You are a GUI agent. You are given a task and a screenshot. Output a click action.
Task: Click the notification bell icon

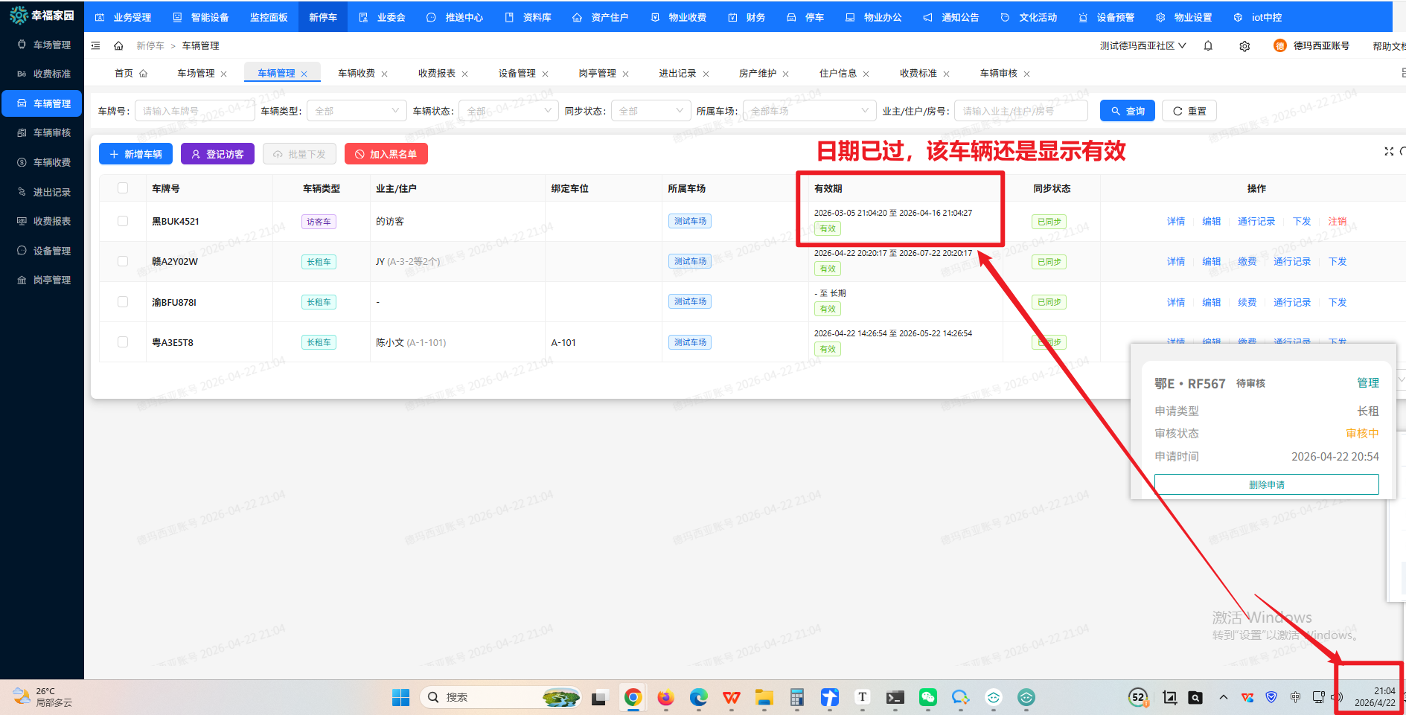(1208, 45)
